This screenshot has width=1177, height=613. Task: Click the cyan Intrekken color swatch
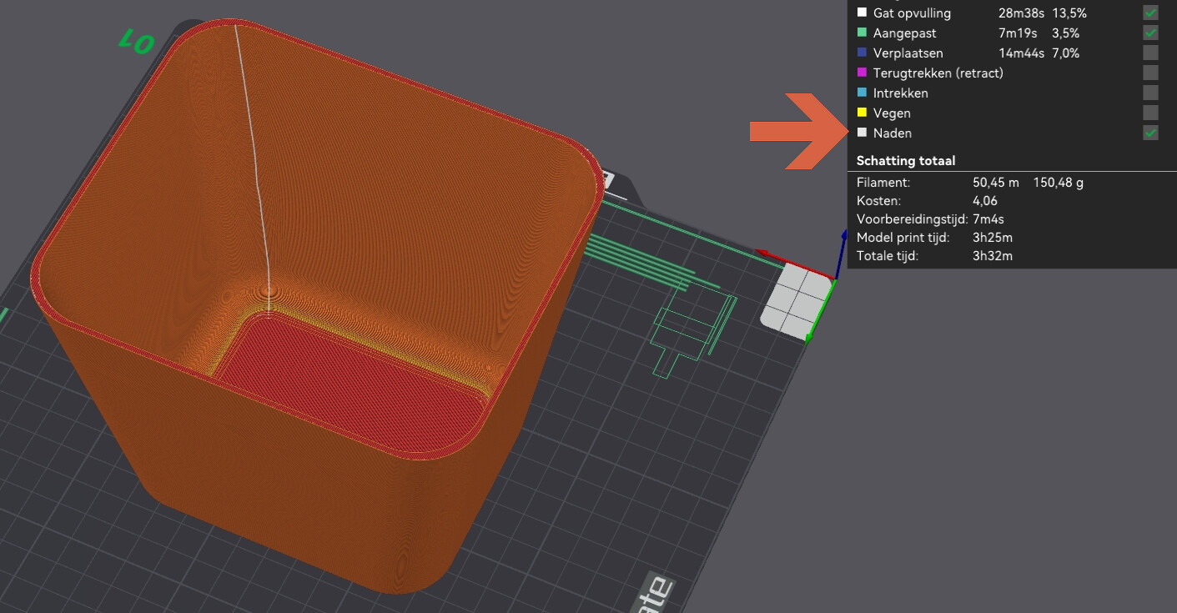coord(862,93)
